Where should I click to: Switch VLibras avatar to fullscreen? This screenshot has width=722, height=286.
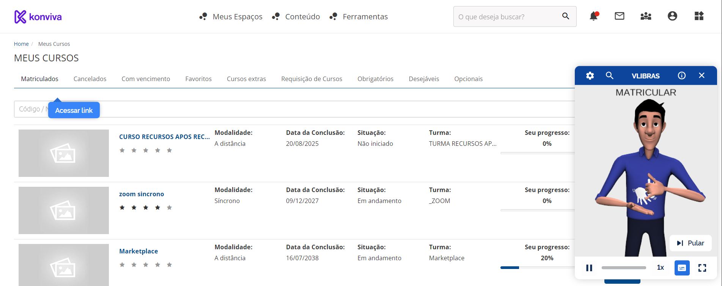coord(702,268)
